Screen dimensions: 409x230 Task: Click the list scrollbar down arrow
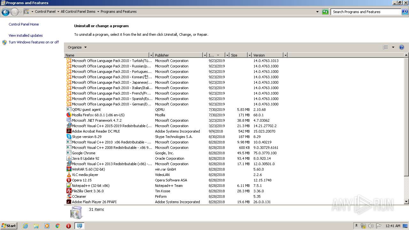click(x=406, y=202)
